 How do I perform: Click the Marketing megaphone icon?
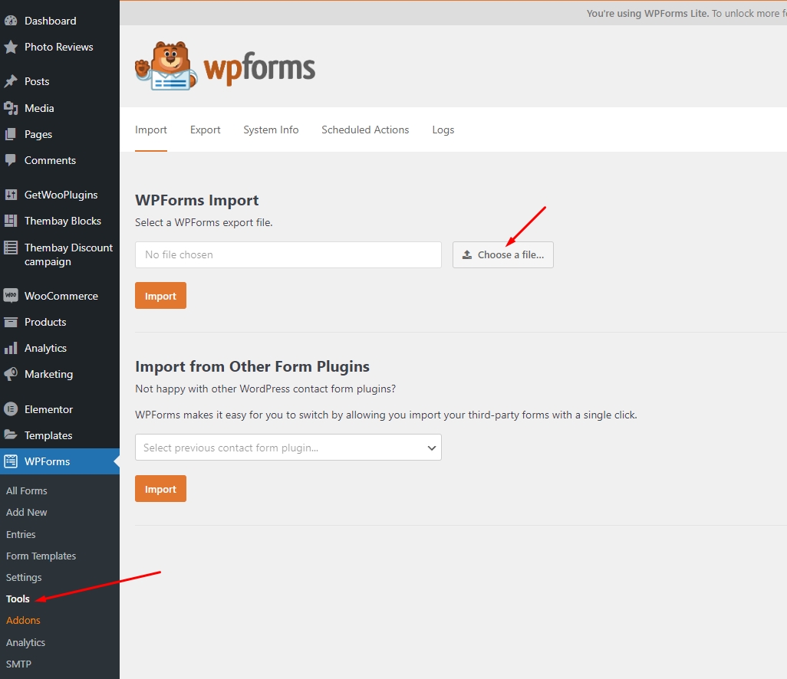coord(11,374)
